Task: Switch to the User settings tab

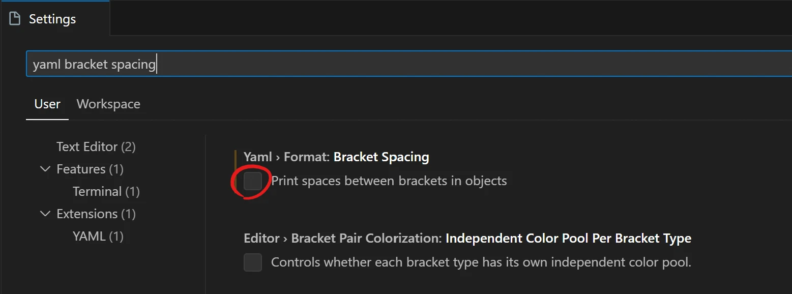Action: tap(47, 104)
